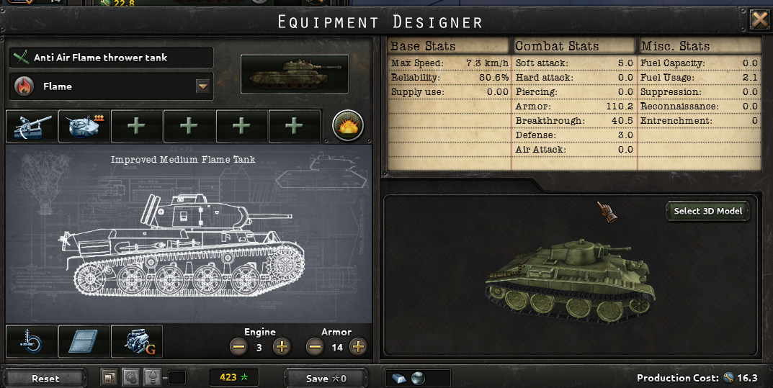Click the flame special module round icon

(348, 125)
